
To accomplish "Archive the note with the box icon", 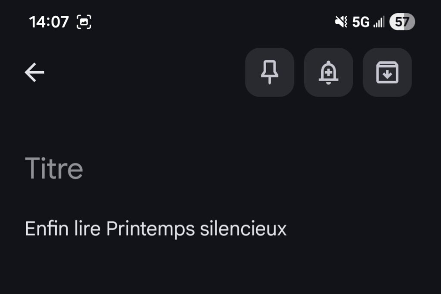I will point(387,72).
